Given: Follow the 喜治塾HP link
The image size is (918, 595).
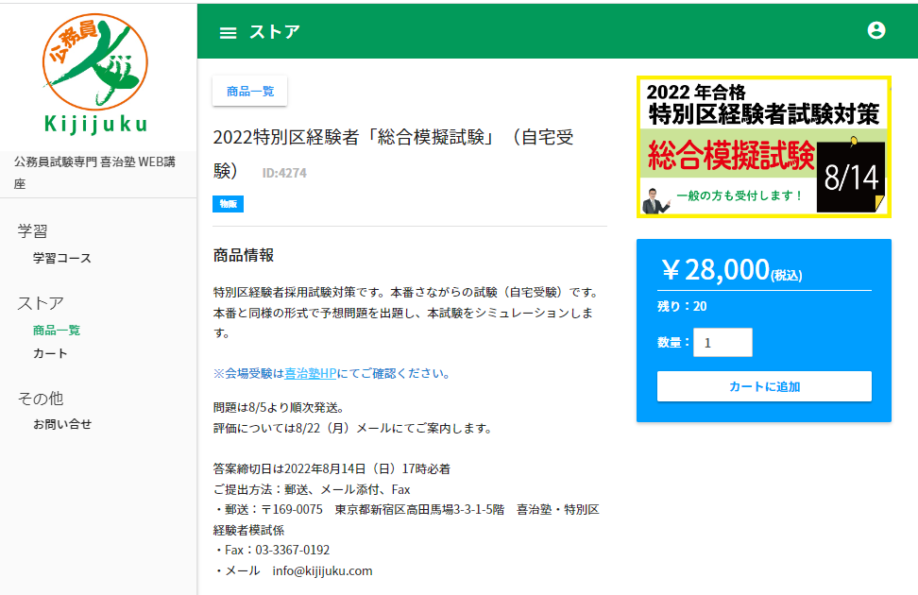Looking at the screenshot, I should (x=311, y=373).
